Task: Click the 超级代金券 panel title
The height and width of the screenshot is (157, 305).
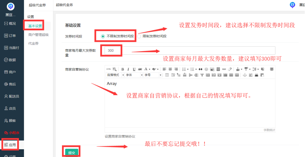Action: click(64, 5)
